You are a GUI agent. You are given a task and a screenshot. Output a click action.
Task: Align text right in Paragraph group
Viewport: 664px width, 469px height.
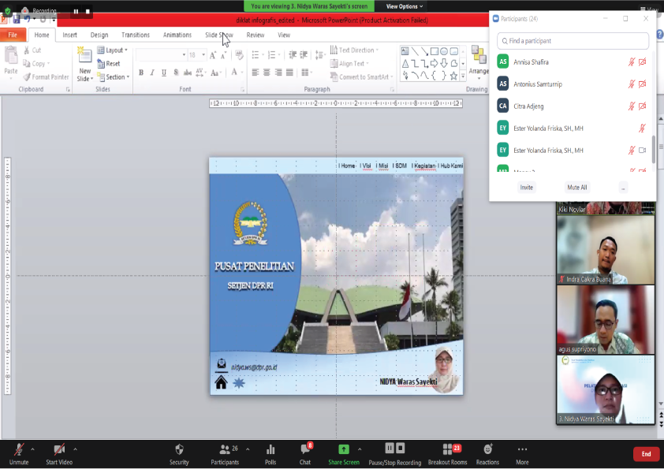point(278,73)
